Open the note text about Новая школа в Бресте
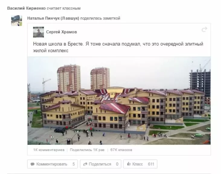This screenshot has height=174, width=221. click(x=118, y=47)
